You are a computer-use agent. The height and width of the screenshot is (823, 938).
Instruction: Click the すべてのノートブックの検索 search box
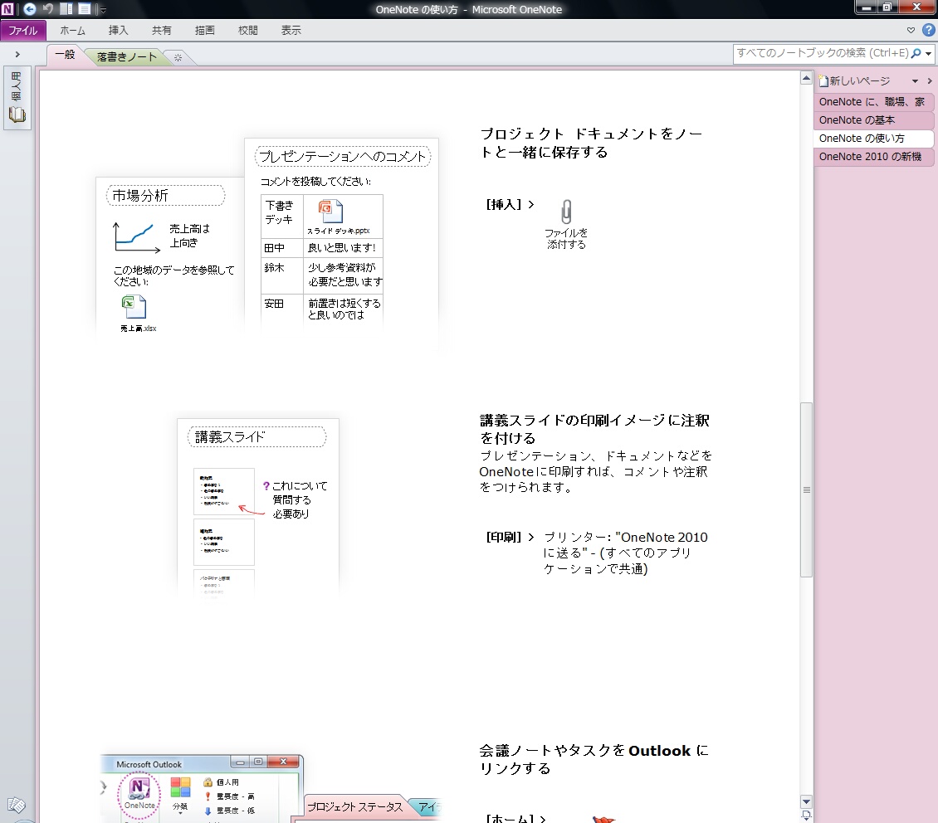point(822,53)
